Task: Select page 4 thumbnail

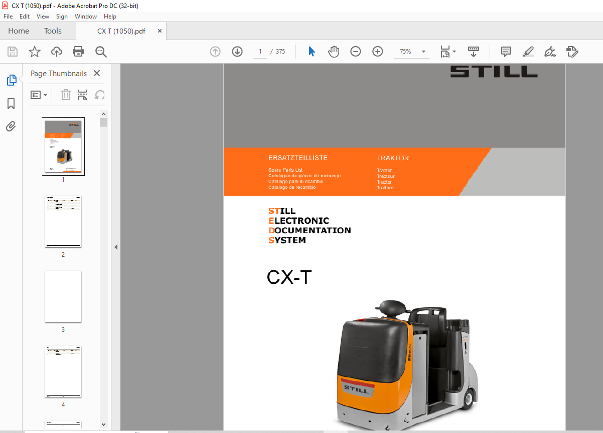Action: (x=63, y=372)
